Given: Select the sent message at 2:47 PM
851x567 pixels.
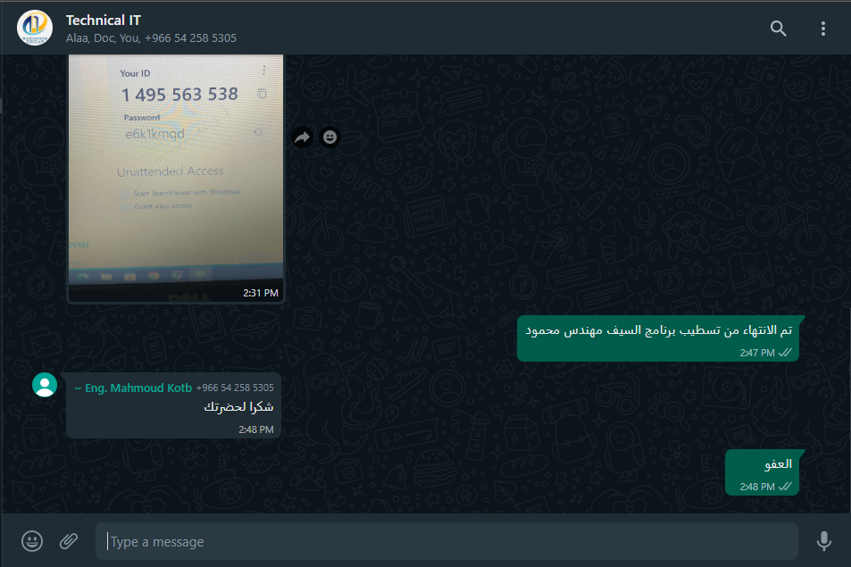Looking at the screenshot, I should tap(658, 338).
